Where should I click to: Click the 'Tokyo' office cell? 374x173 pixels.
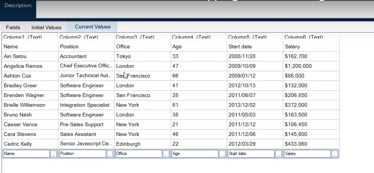pyautogui.click(x=142, y=56)
